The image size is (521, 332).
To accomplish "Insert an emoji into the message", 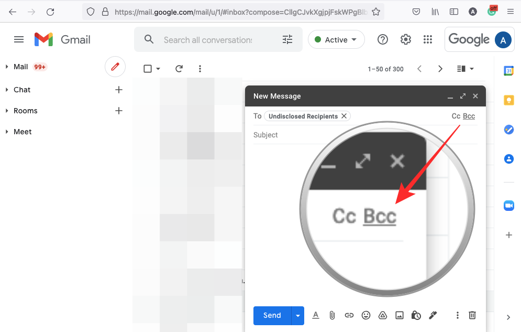I will (x=366, y=315).
